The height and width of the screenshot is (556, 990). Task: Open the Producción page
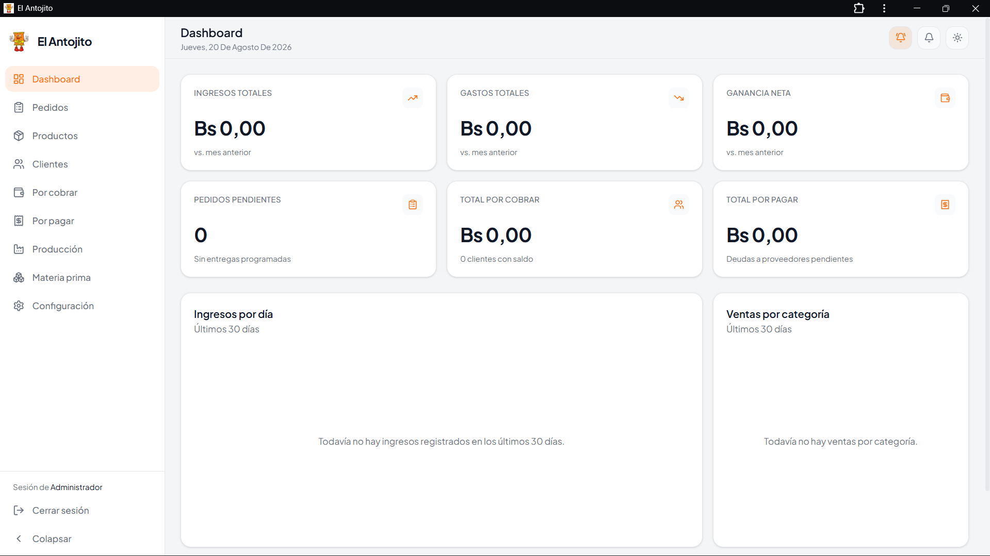pos(82,249)
